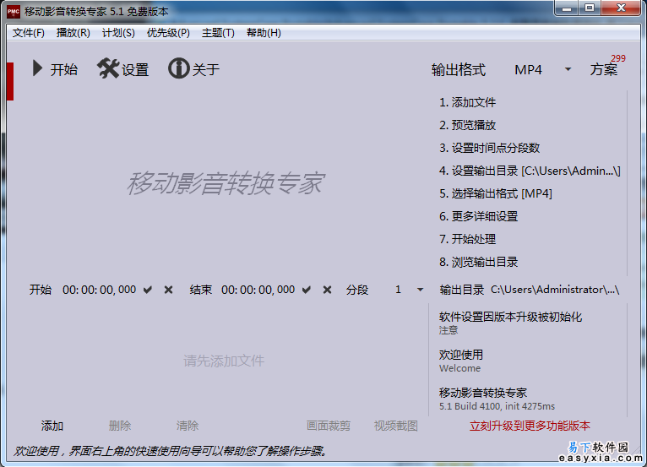Open settings via the wrench-hammer icon

coord(108,69)
